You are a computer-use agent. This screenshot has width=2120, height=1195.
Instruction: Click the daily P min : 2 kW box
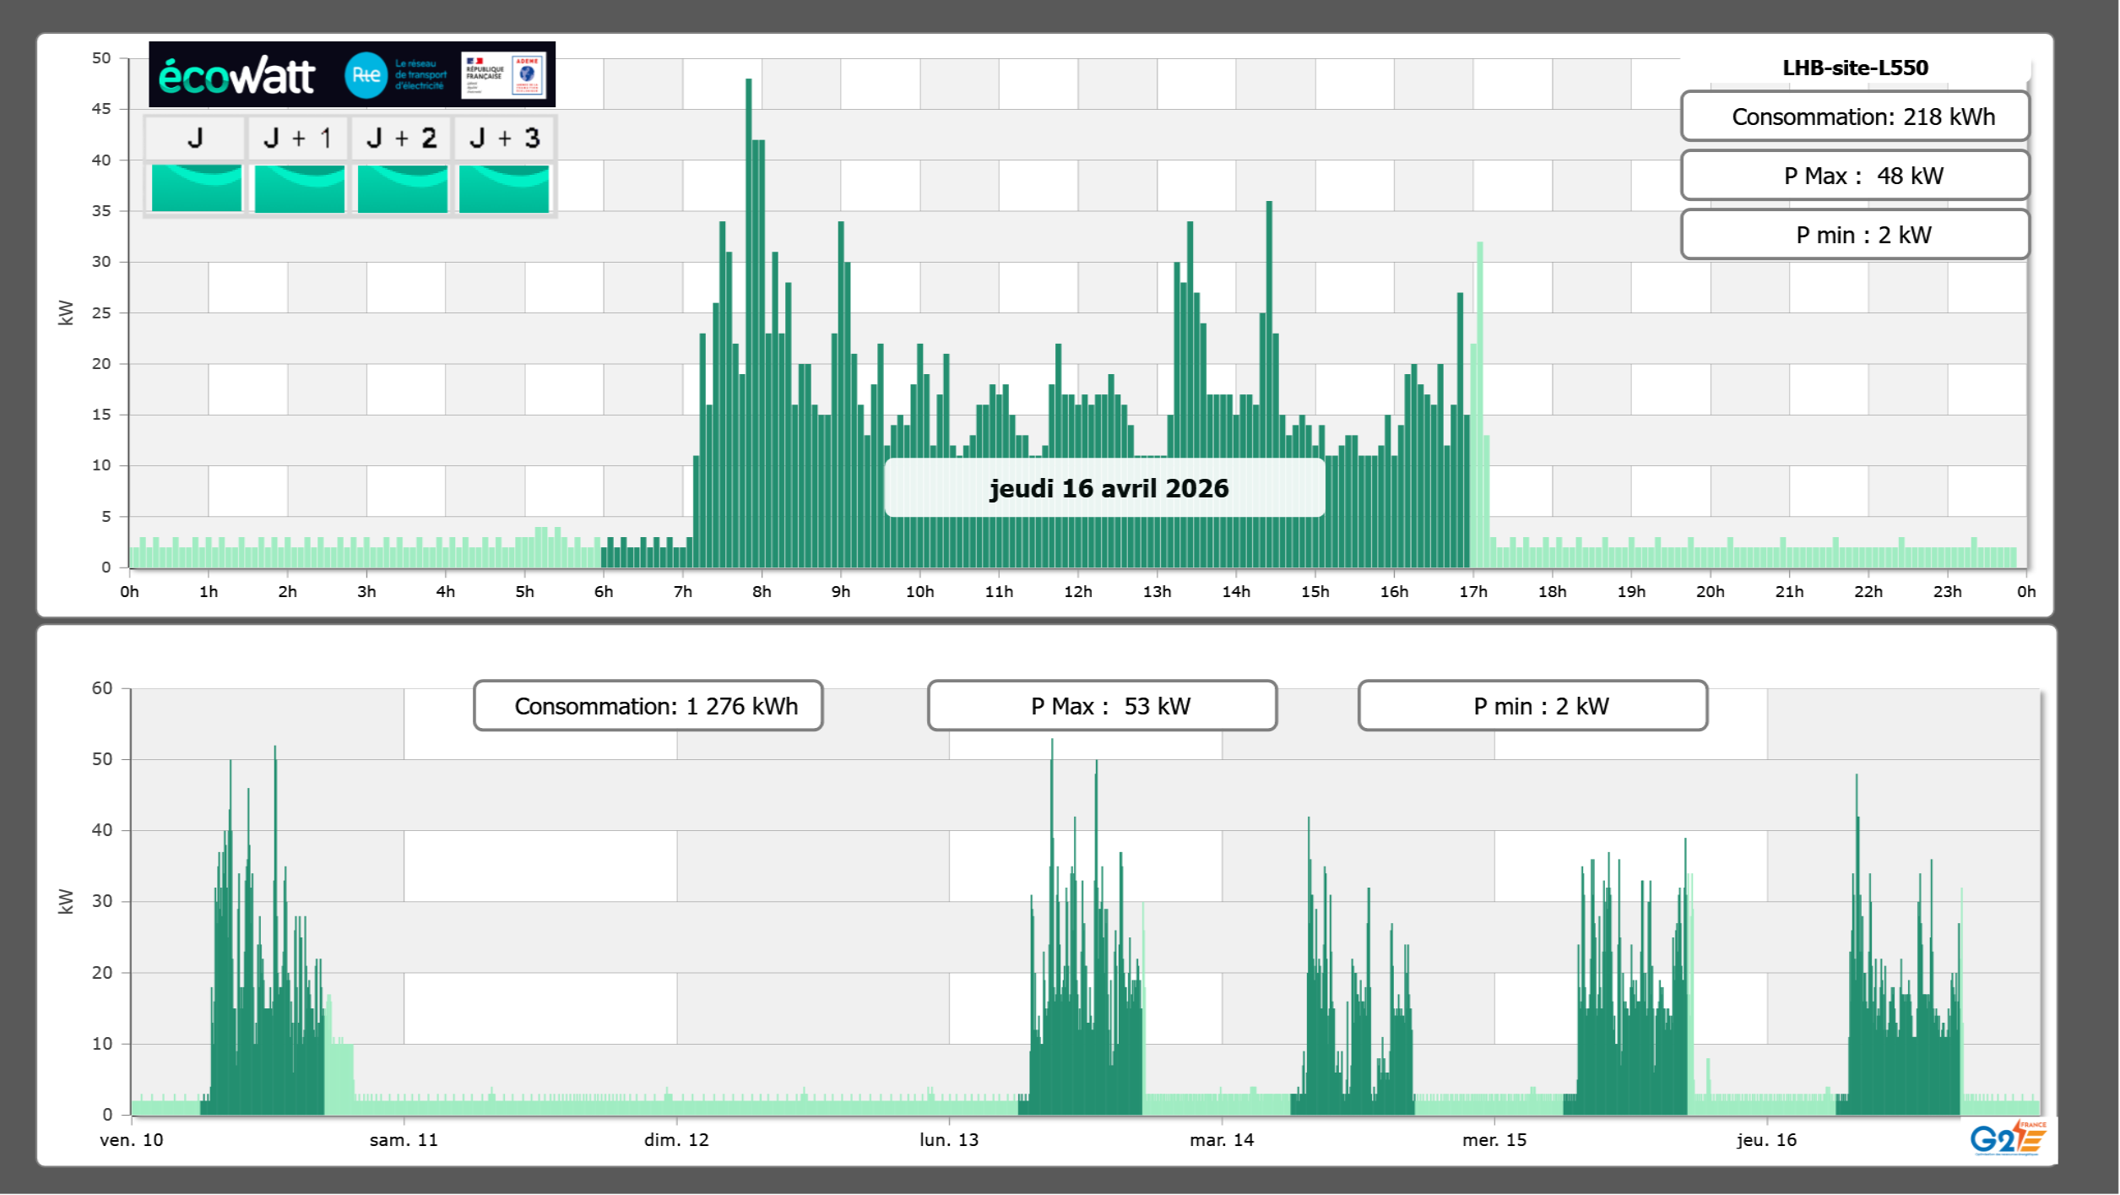(x=1854, y=235)
